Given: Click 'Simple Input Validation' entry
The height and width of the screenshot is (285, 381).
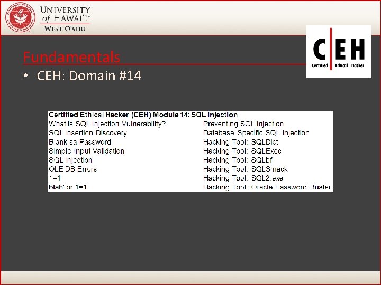Looking at the screenshot, I should (86, 151).
